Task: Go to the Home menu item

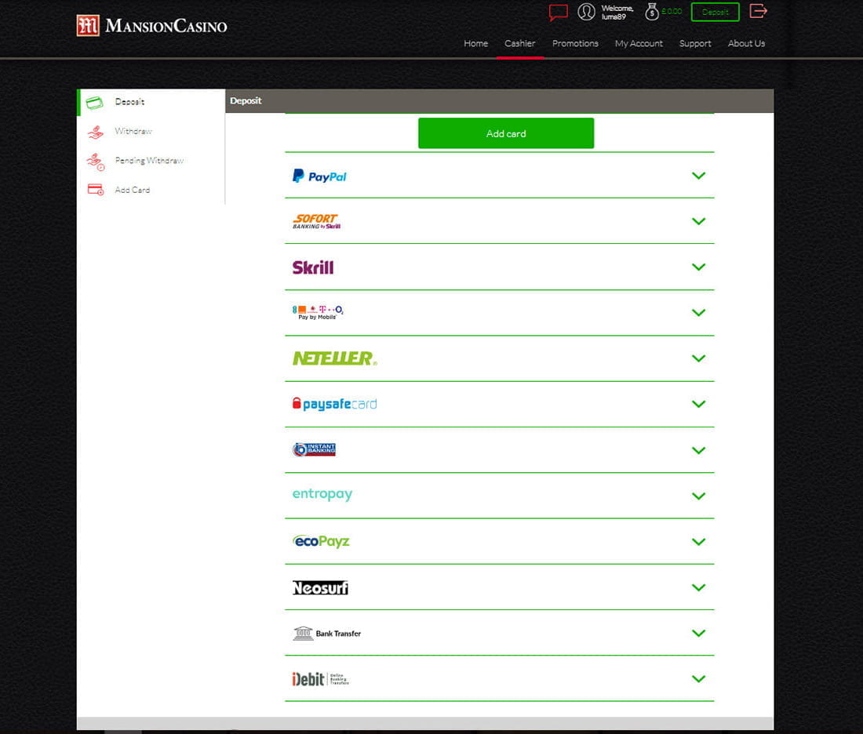Action: click(475, 43)
